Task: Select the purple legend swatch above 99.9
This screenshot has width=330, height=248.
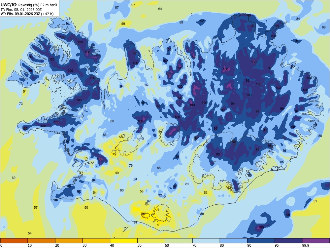Action: [x=316, y=241]
